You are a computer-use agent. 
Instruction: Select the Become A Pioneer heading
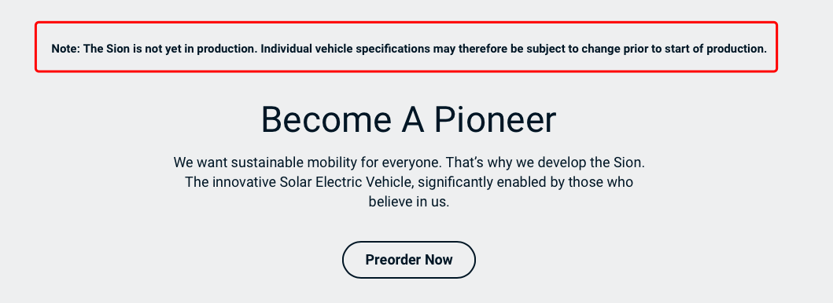click(x=408, y=120)
